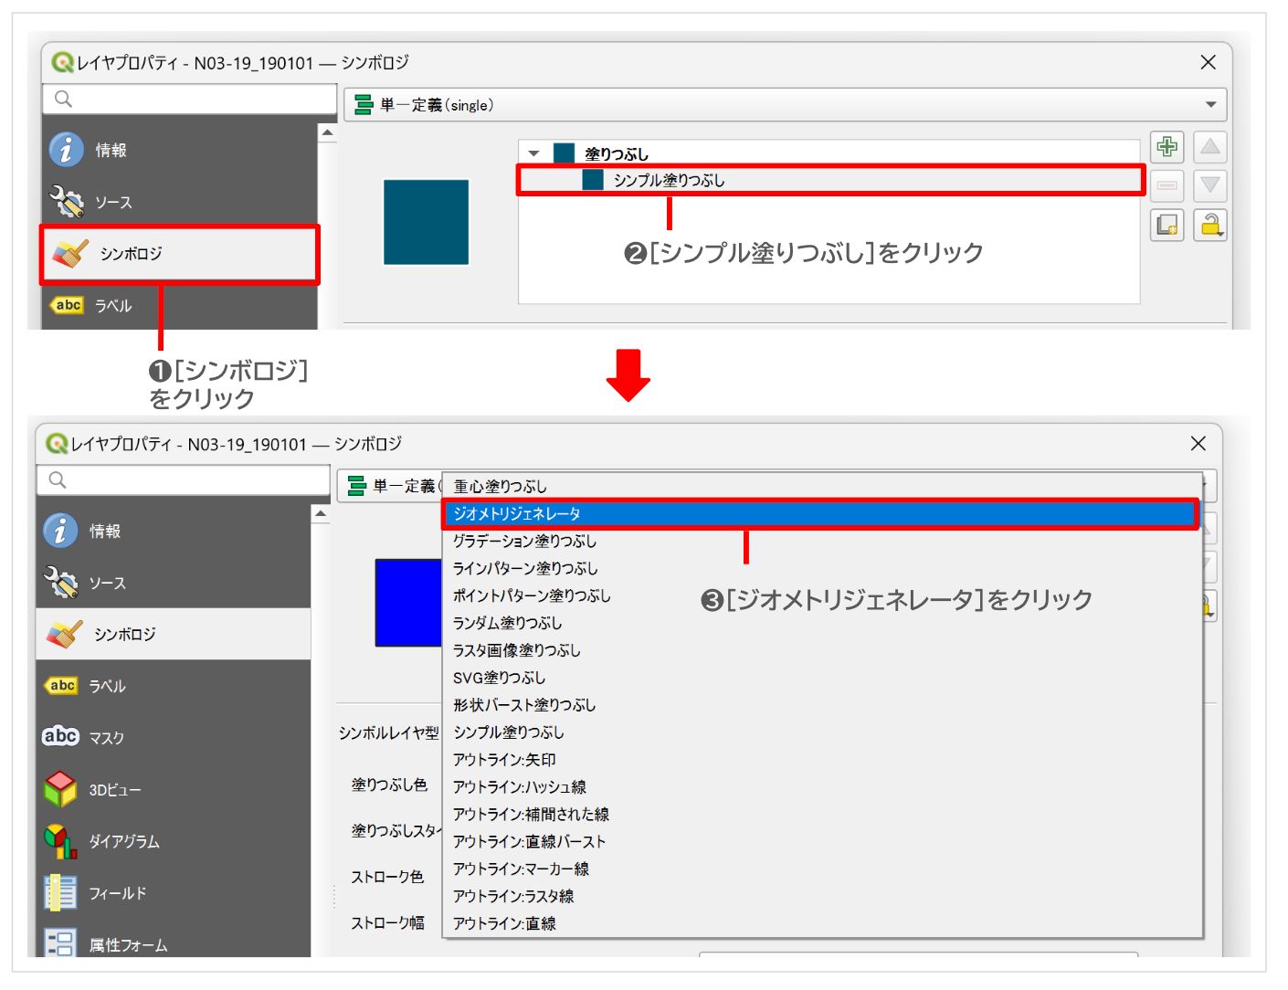Choose シンプル塗りつぶし in the lower dropdown list
The width and height of the screenshot is (1288, 990).
click(x=822, y=732)
